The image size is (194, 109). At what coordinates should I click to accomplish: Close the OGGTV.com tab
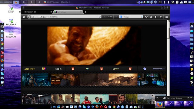click(x=81, y=12)
